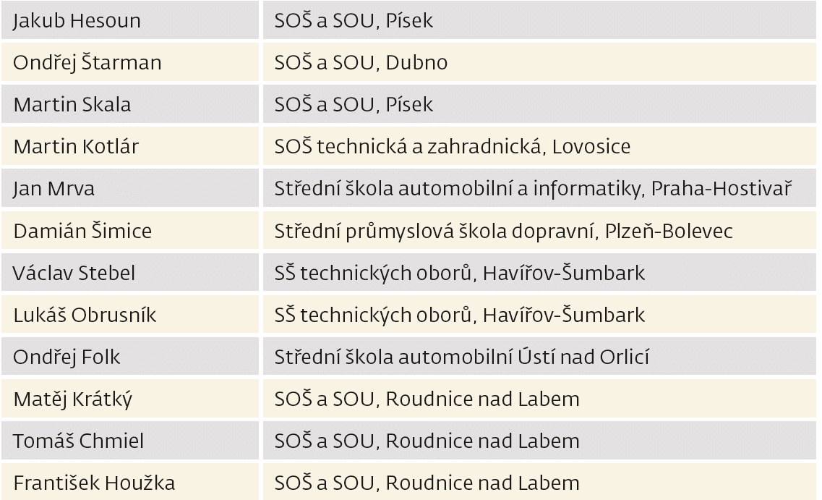Select František Houžka in the last row
Screen dimensions: 822x500
(x=94, y=483)
